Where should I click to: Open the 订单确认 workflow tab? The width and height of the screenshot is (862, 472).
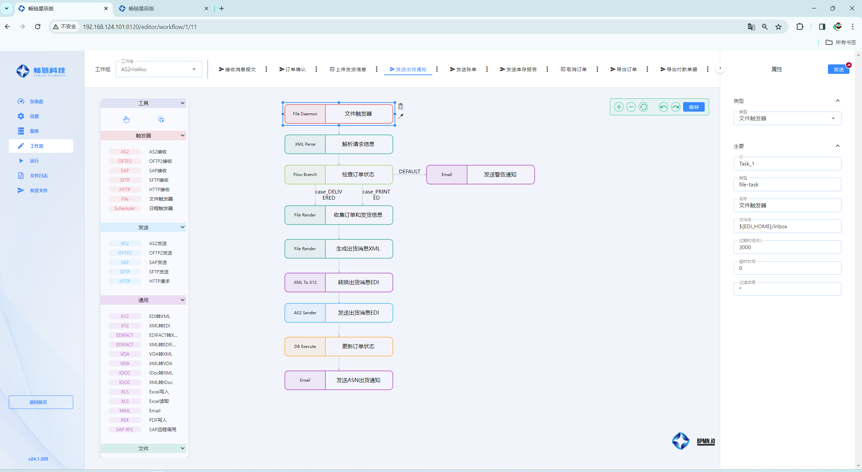coord(292,69)
